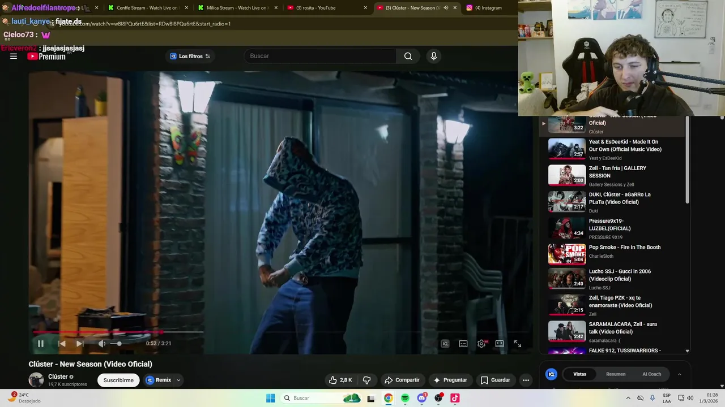Open Zell - Tan fría GALLERY SESSION thumbnail
Screen dimensions: 725x407
(567, 175)
